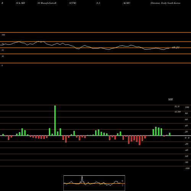Click the value 31.3 under MR
Viewport: 191px width, 191px height.
tap(177, 107)
